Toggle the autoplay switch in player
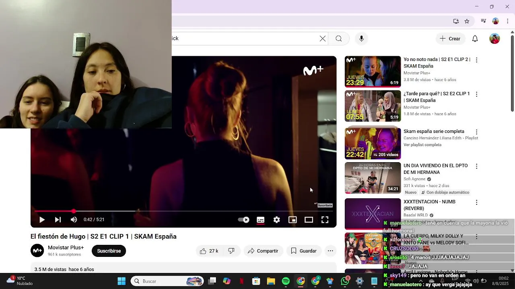This screenshot has width=515, height=289. click(x=243, y=220)
